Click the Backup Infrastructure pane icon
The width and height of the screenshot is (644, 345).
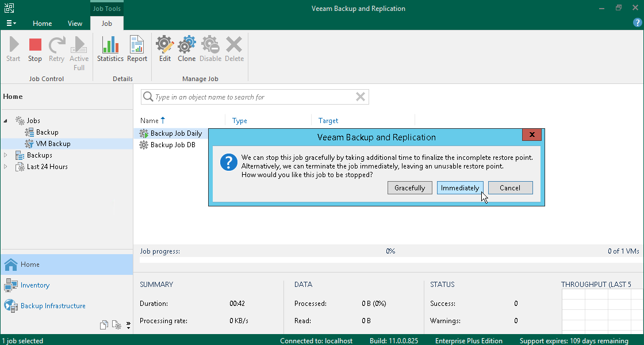[11, 306]
